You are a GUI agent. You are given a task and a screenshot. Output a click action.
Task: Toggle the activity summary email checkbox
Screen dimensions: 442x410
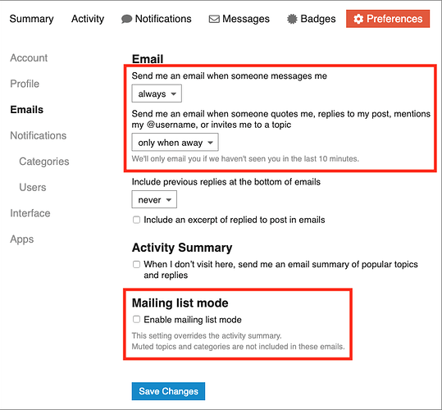136,264
